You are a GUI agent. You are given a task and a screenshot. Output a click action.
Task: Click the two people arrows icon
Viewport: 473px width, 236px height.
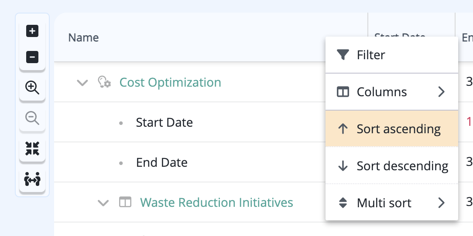click(32, 179)
